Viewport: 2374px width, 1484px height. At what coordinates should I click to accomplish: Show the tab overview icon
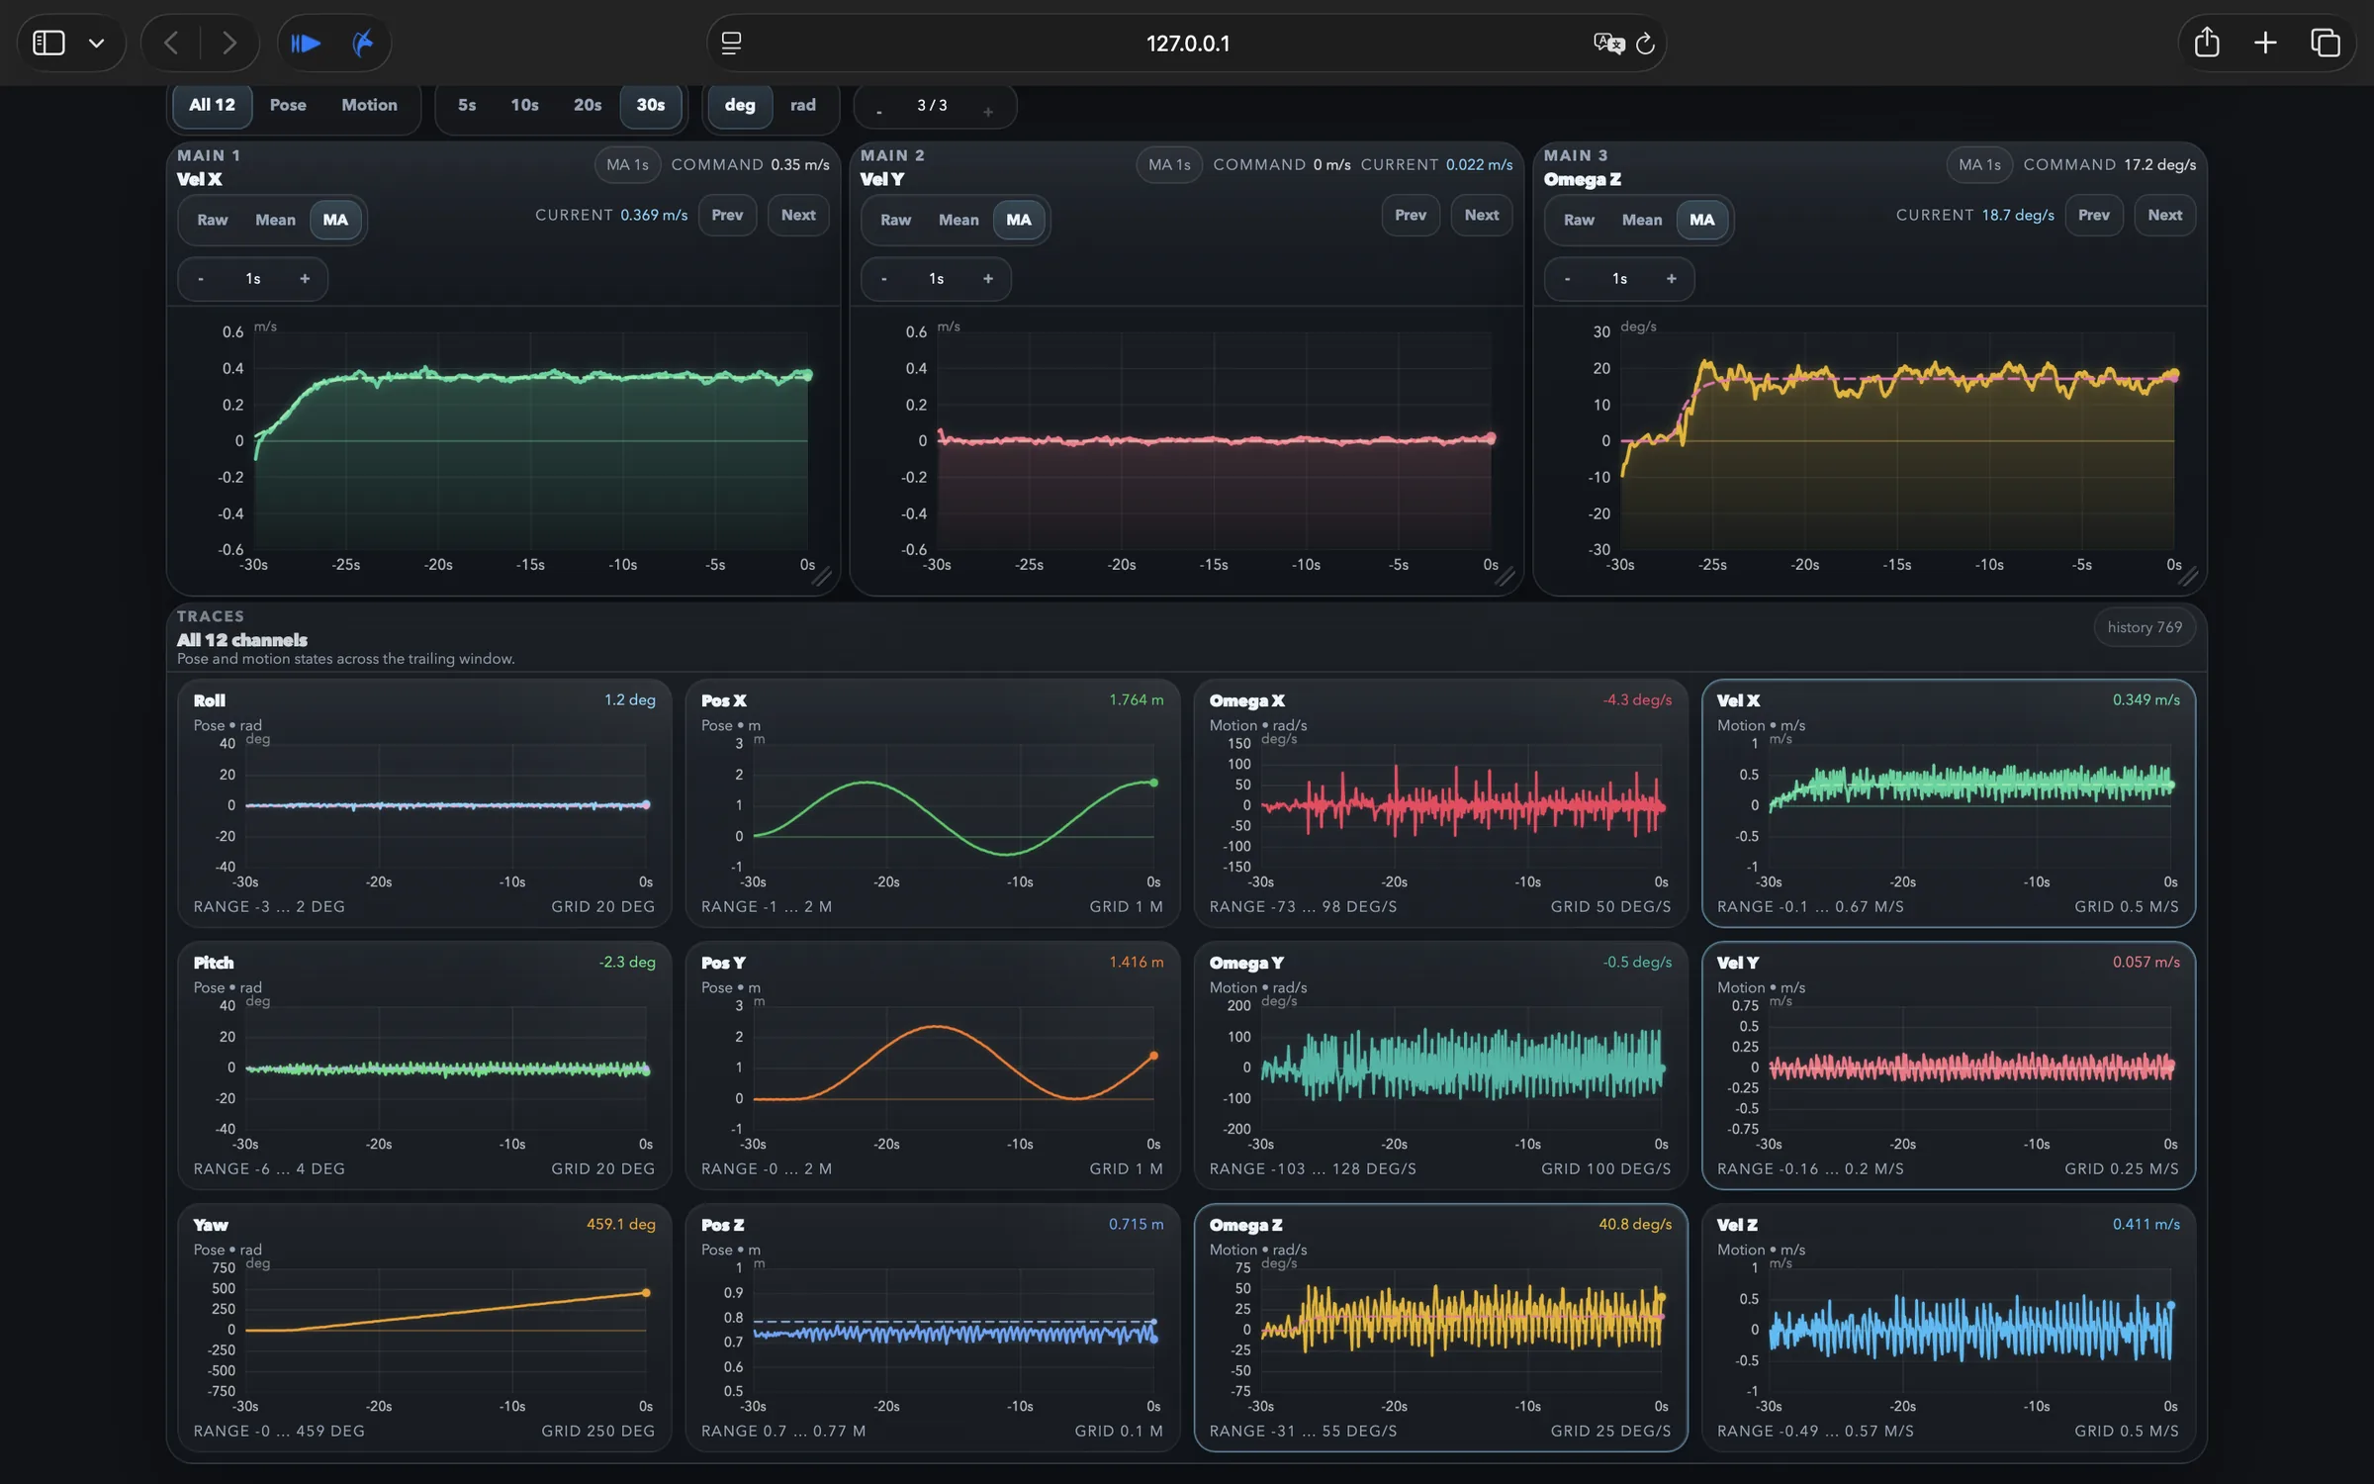(2325, 43)
